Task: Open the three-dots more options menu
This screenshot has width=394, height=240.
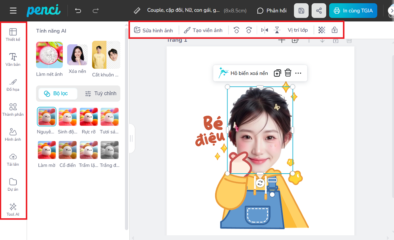Action: click(298, 73)
